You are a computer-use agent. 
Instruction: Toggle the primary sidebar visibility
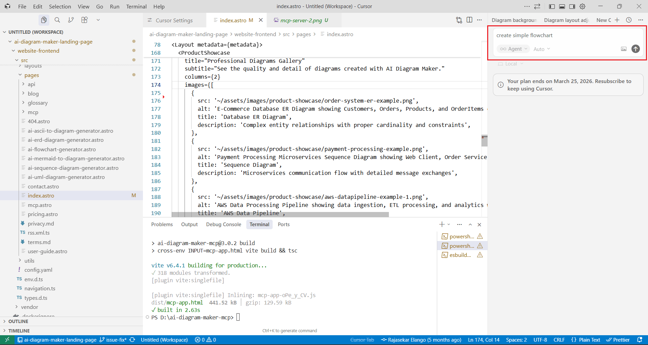551,6
